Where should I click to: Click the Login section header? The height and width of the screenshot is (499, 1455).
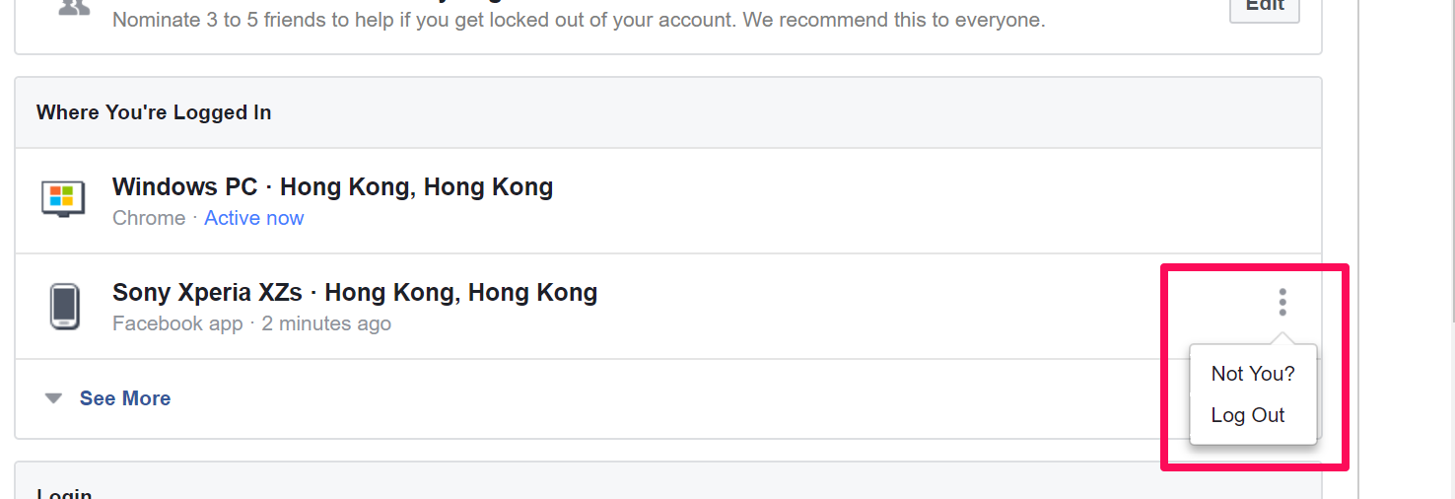(x=64, y=493)
